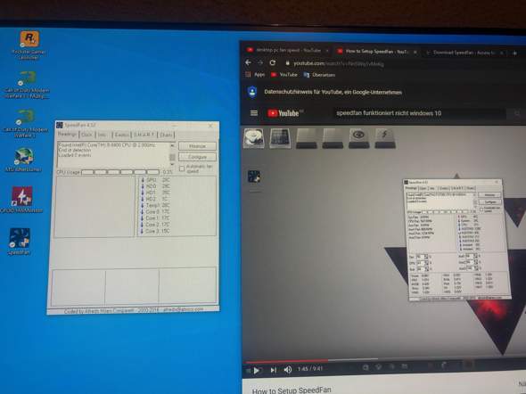Image resolution: width=526 pixels, height=394 pixels.
Task: Switch to the Charts tab in SpeedFan
Action: [166, 135]
